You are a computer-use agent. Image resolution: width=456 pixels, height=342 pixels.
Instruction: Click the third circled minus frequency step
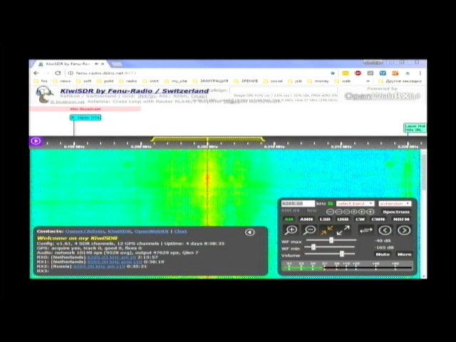coord(346,212)
